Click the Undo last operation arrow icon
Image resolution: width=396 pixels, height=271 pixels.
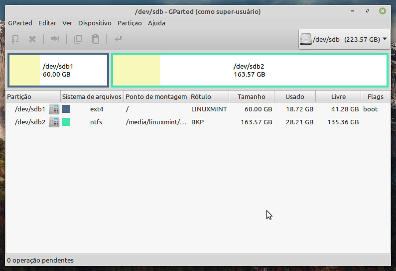(x=118, y=39)
